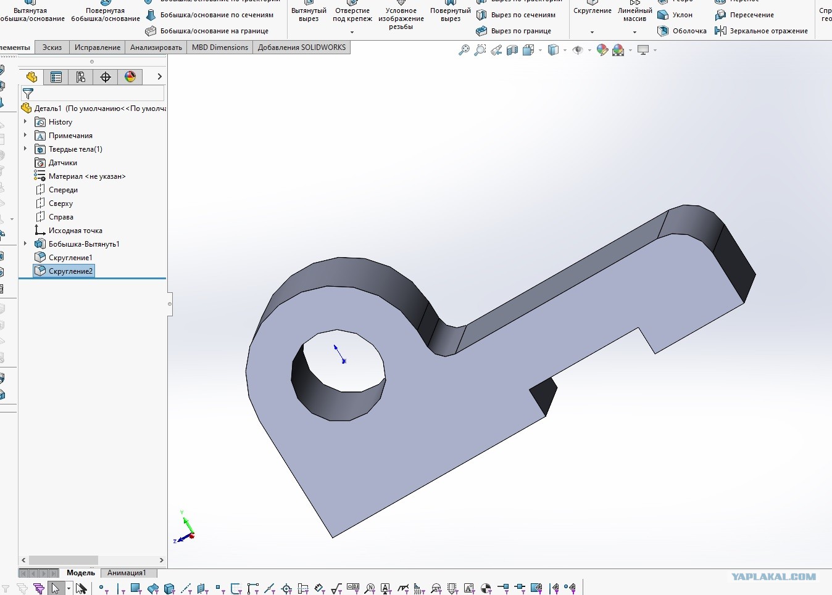Switch to the PropertyManager tab
This screenshot has height=595, width=832.
(56, 77)
